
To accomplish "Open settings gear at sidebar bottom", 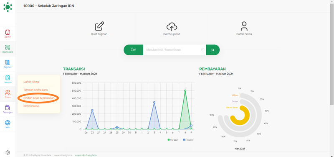I will [x=8, y=152].
